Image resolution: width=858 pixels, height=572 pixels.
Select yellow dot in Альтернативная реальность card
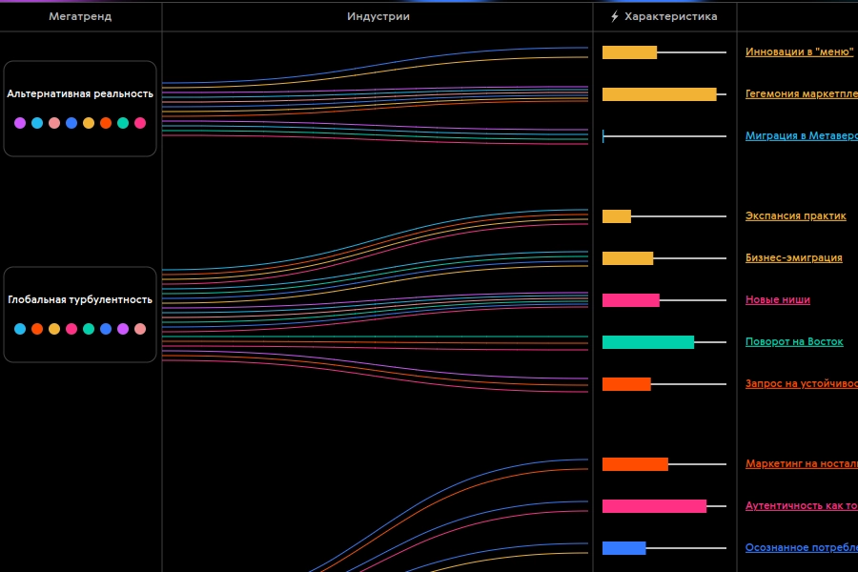[x=89, y=123]
